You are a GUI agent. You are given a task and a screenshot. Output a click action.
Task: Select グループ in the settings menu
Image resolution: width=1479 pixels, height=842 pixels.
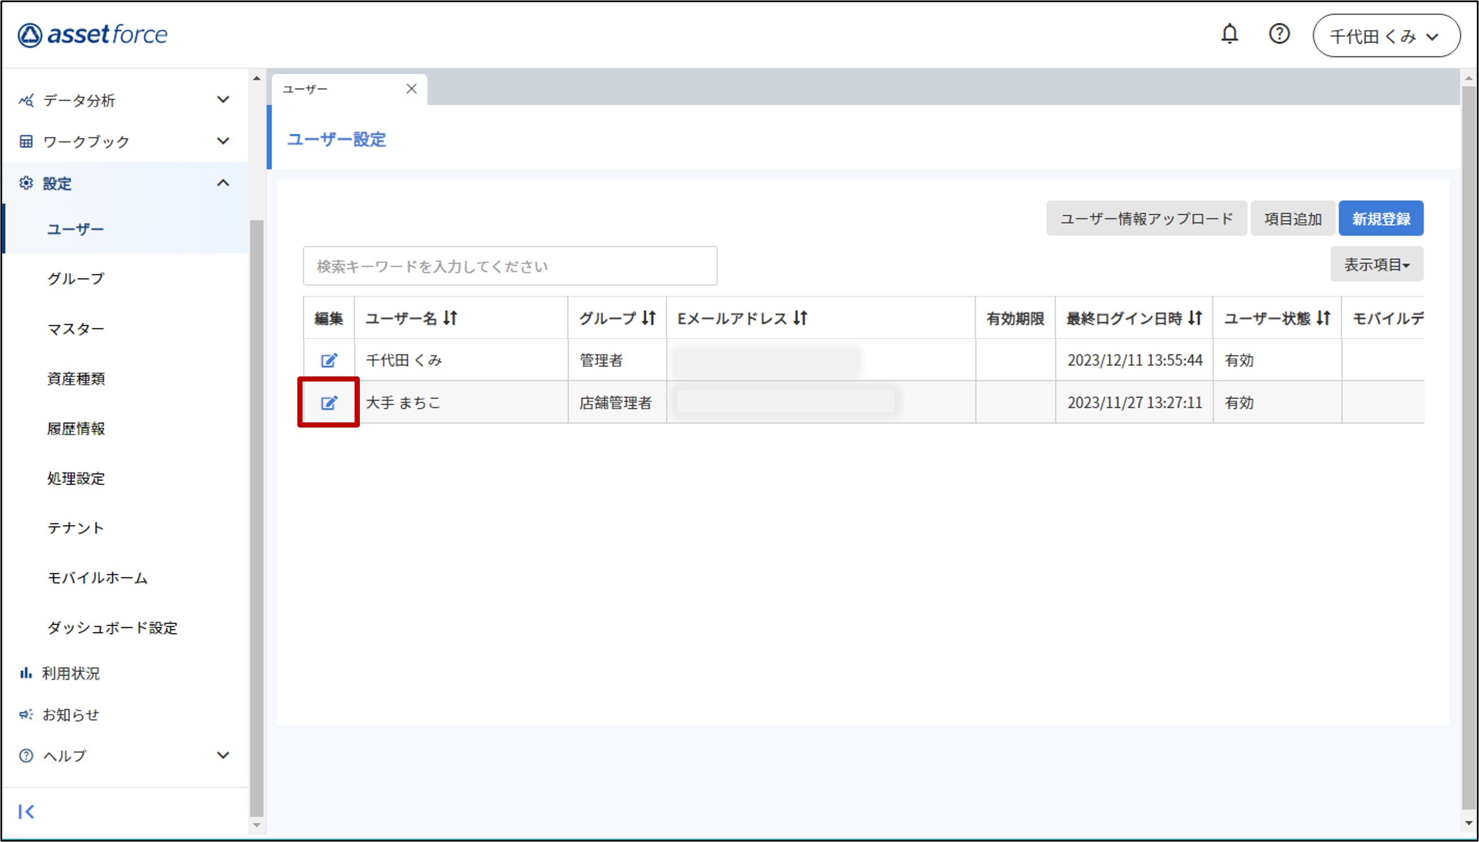pos(75,279)
